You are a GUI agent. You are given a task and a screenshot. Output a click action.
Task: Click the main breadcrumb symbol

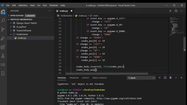tap(96, 15)
